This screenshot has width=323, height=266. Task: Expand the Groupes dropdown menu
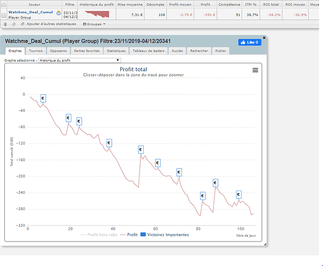[94, 24]
